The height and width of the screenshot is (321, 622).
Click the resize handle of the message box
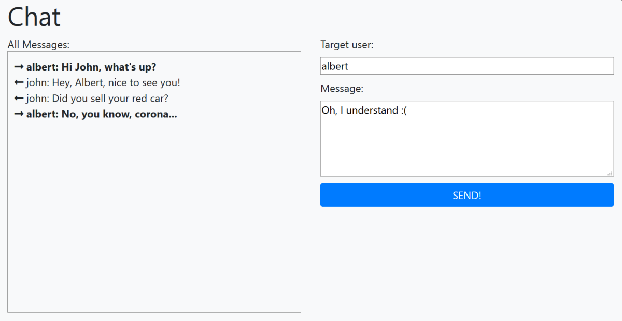pyautogui.click(x=611, y=173)
